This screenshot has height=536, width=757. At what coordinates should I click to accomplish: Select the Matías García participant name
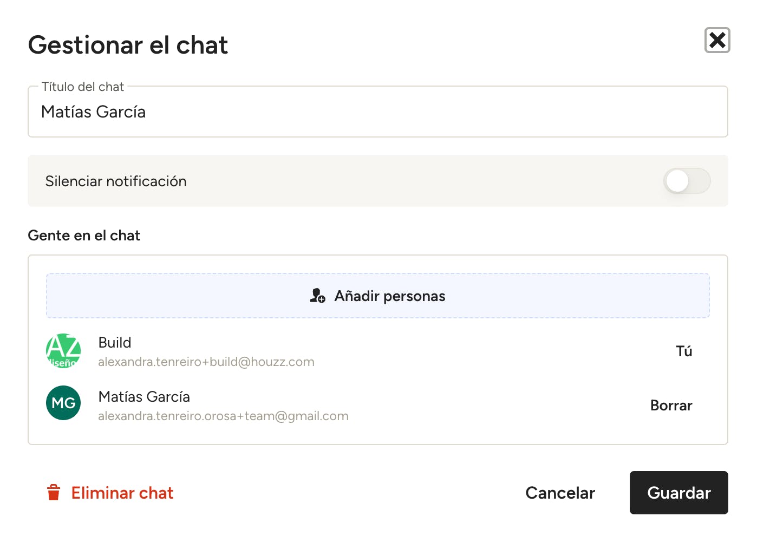pyautogui.click(x=144, y=397)
